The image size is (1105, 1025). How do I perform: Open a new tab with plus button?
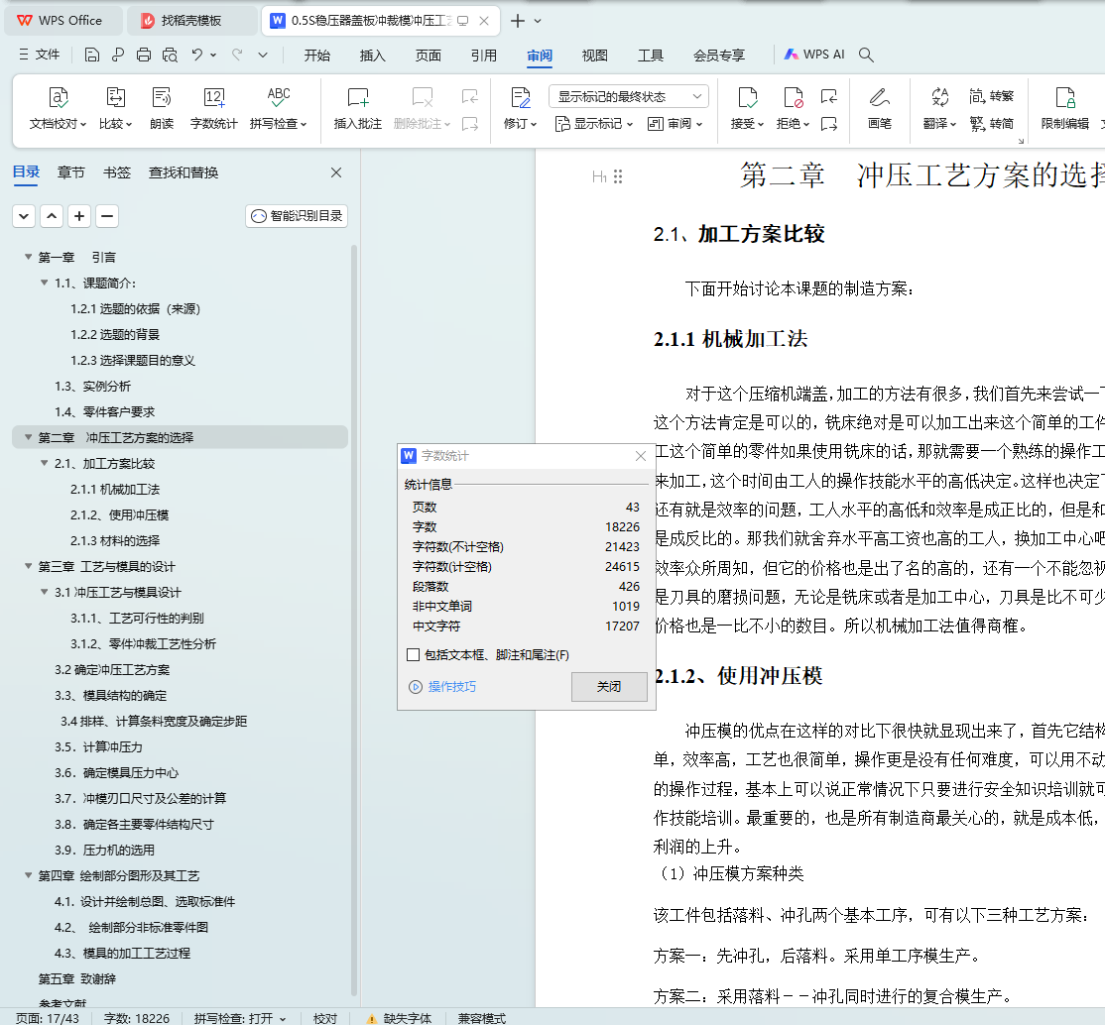coord(517,21)
